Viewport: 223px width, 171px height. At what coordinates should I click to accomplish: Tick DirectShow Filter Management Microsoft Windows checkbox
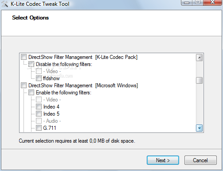pos(24,85)
